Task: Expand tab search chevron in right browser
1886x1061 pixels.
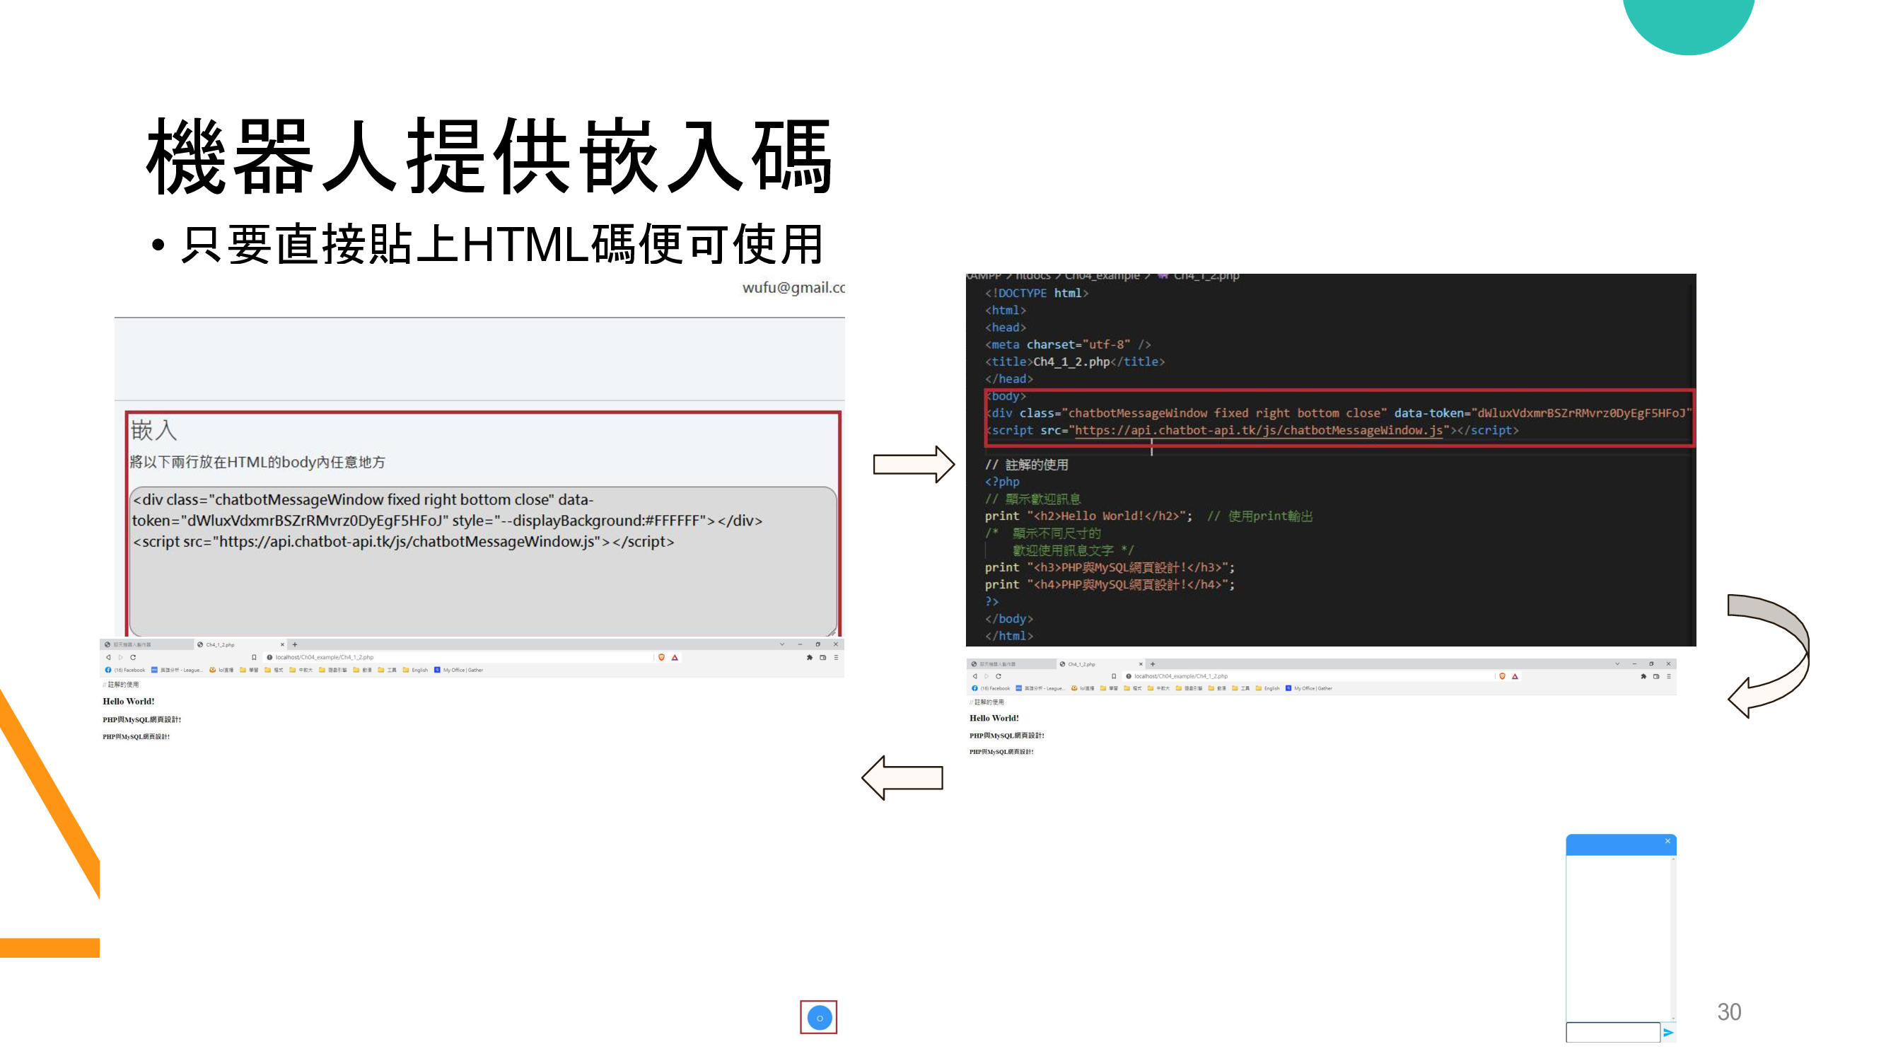Action: [x=1617, y=663]
